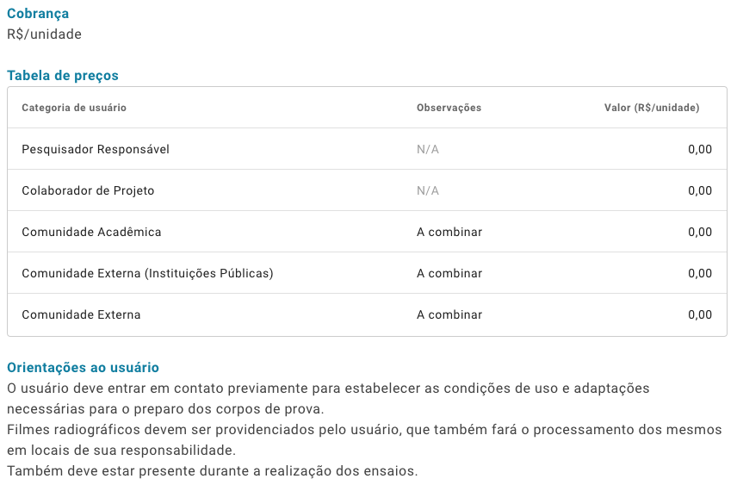Click the Categoria de usuário column header
This screenshot has height=485, width=737.
point(74,108)
